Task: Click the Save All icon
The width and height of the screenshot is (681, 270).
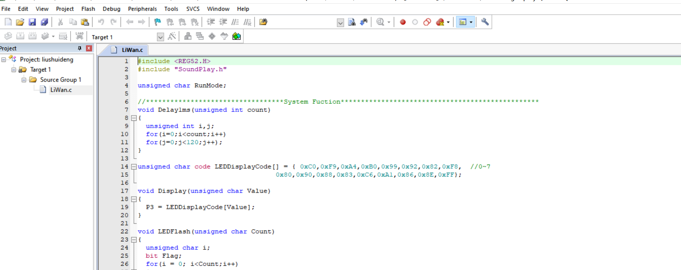Action: pos(44,22)
